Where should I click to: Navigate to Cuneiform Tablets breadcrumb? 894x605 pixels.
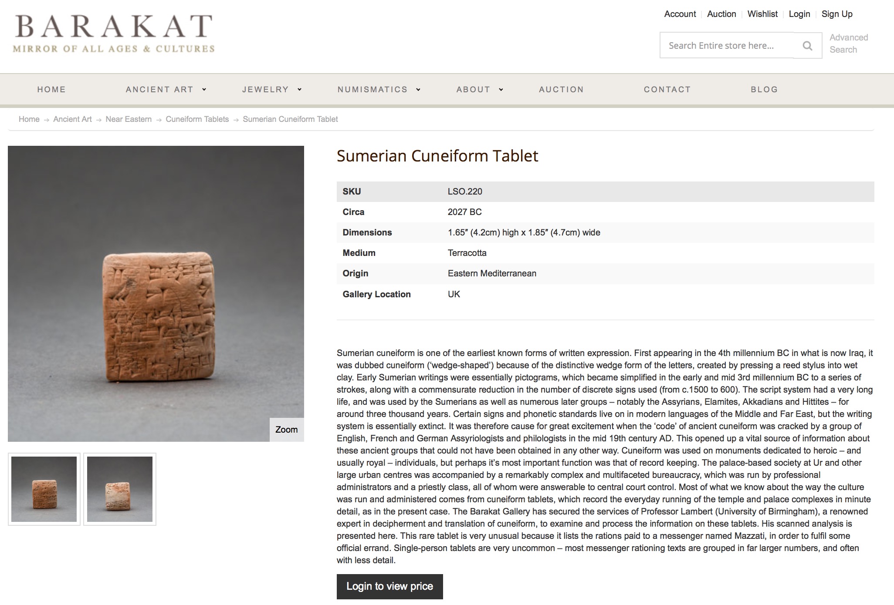coord(197,119)
